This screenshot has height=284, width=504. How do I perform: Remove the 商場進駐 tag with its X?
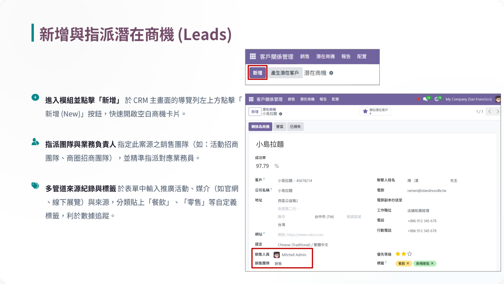tap(432, 264)
